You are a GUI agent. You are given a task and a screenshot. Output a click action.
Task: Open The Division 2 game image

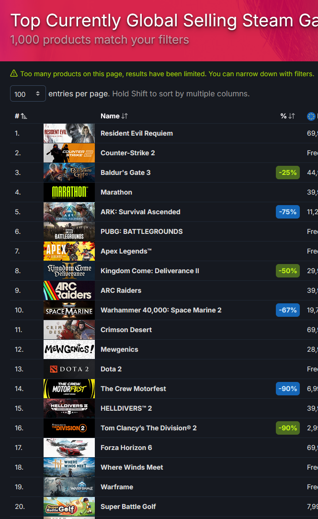(69, 428)
